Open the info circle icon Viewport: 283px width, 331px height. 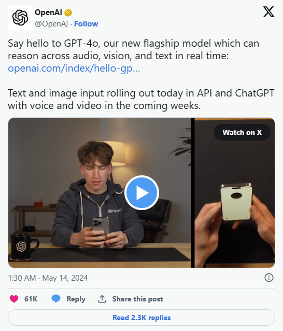tap(269, 278)
